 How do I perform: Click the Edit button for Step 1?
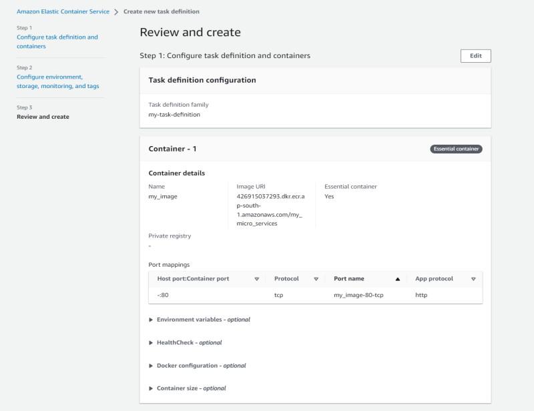click(x=475, y=56)
